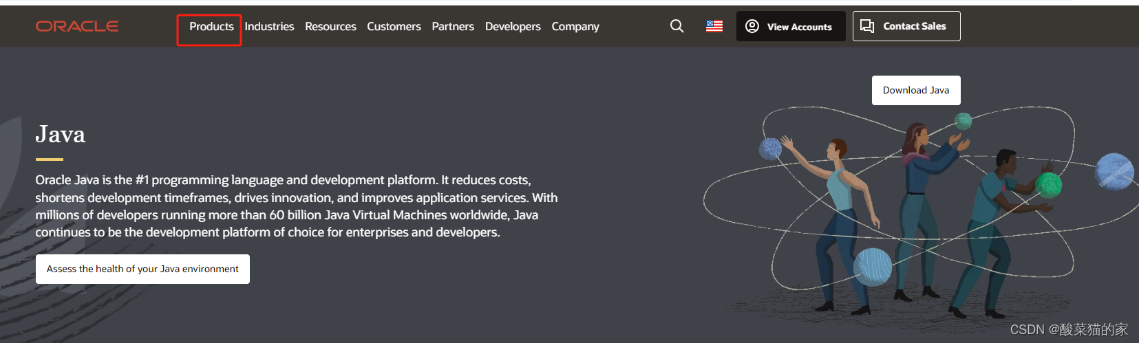
Task: Click the Java page heading
Action: click(61, 134)
